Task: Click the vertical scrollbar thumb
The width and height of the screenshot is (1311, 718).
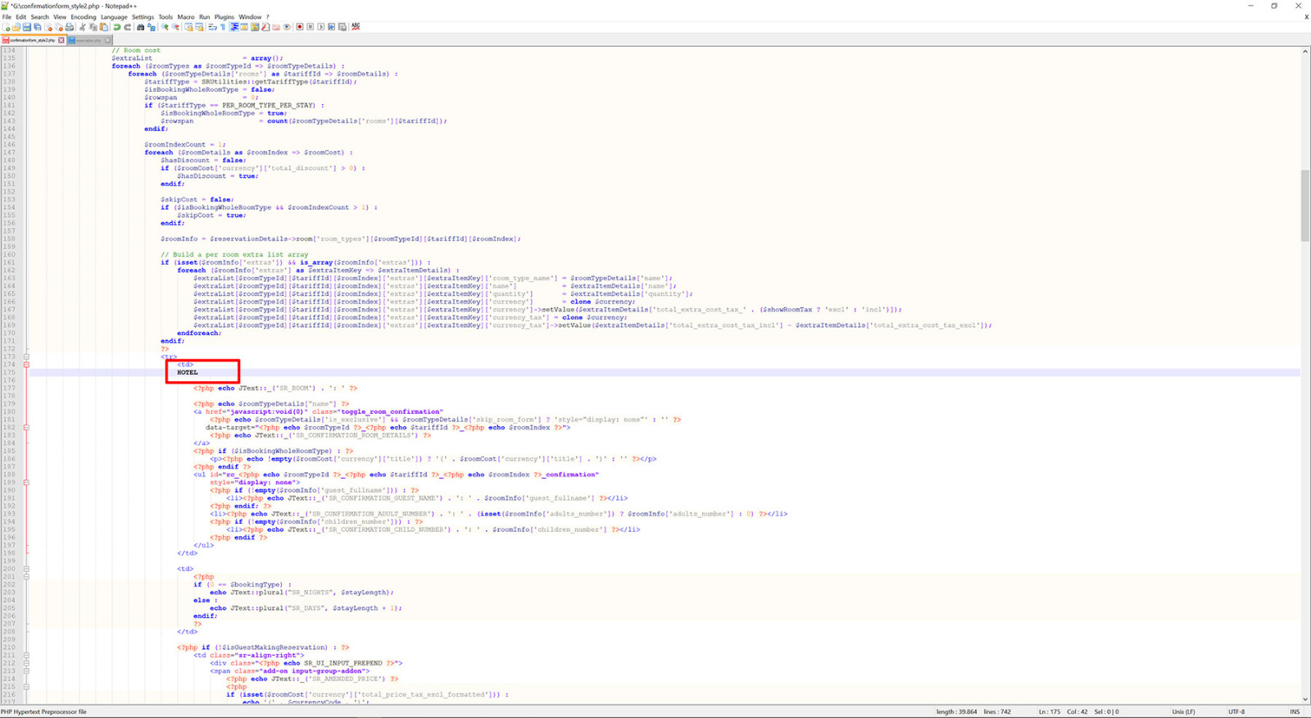Action: tap(1304, 205)
